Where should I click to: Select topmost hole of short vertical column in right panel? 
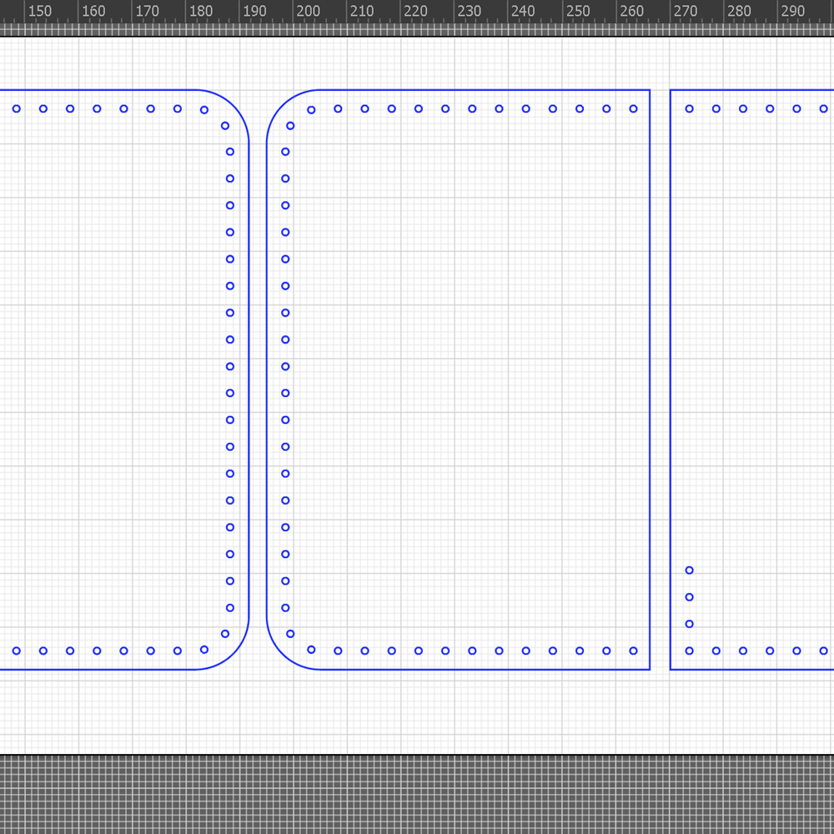click(x=690, y=570)
